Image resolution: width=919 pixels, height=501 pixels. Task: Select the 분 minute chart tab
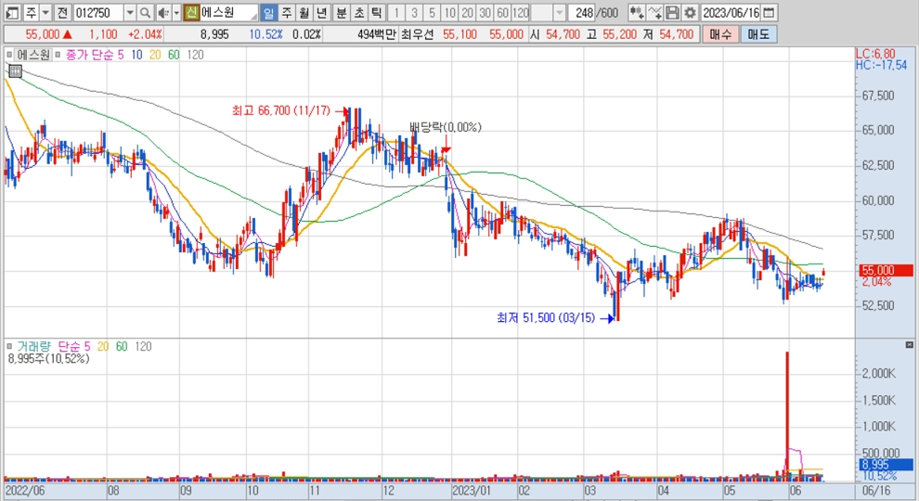[x=340, y=13]
